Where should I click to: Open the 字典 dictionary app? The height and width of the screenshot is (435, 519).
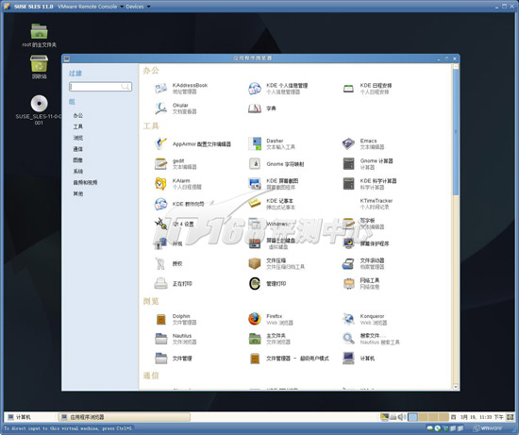click(x=262, y=109)
